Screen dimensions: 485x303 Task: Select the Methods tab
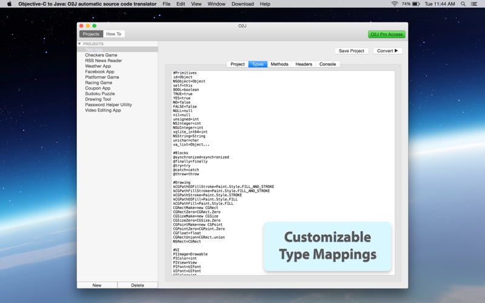point(279,64)
